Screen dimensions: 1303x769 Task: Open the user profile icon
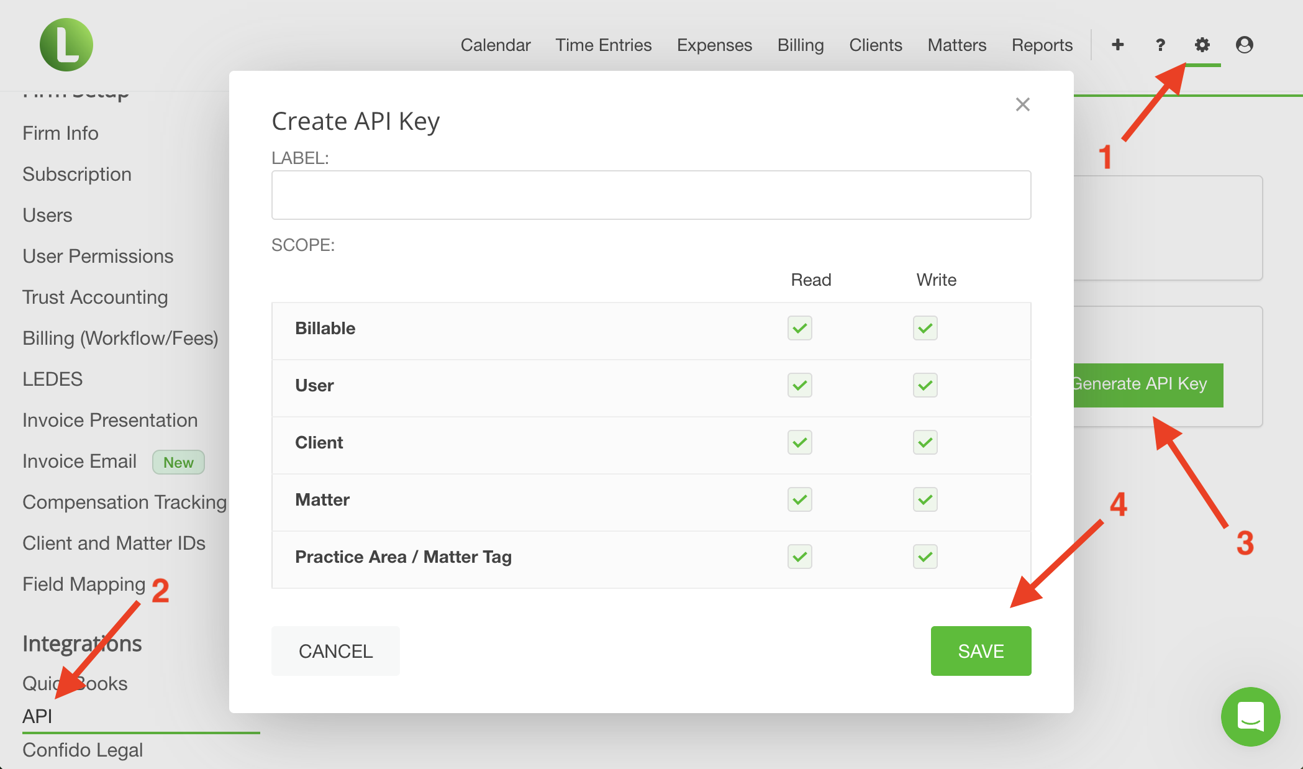pos(1245,45)
